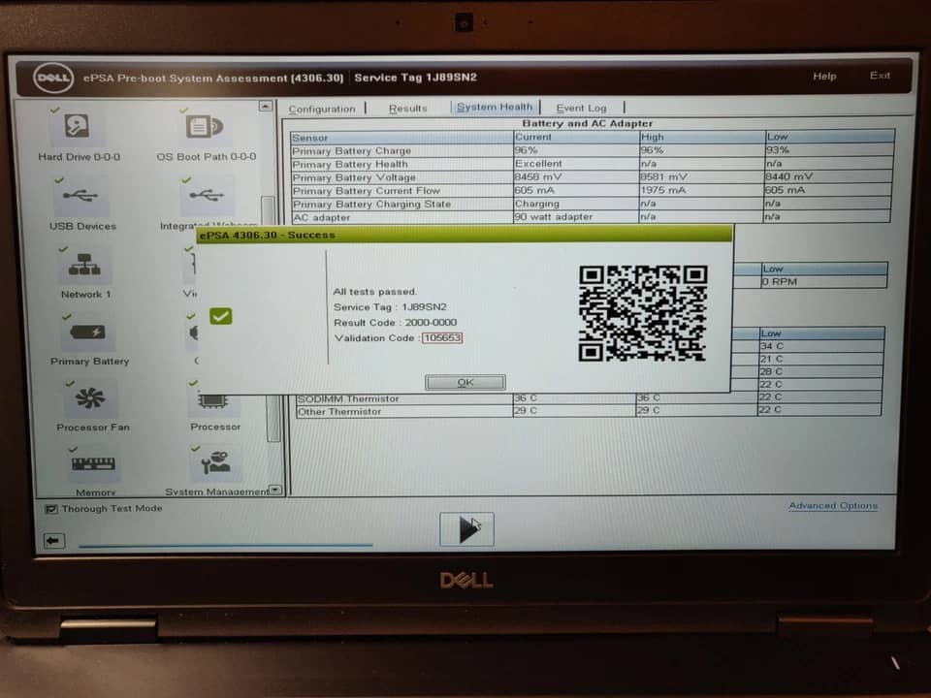Start tests with the play arrow button
The width and height of the screenshot is (931, 698).
[x=466, y=529]
